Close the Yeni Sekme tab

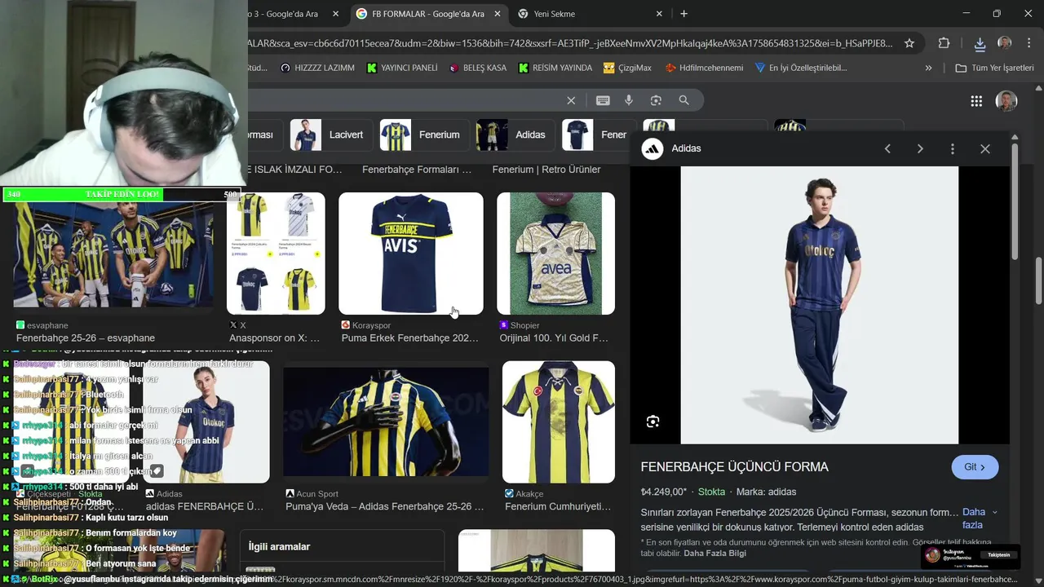point(659,14)
